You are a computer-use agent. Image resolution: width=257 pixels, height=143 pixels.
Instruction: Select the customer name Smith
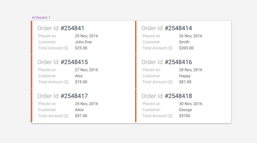[x=184, y=42]
